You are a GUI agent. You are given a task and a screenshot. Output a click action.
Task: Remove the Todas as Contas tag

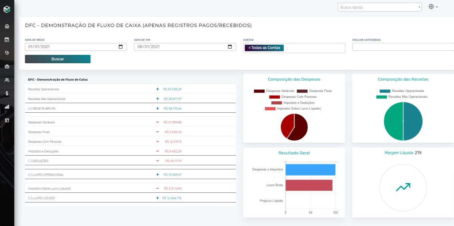coord(249,48)
